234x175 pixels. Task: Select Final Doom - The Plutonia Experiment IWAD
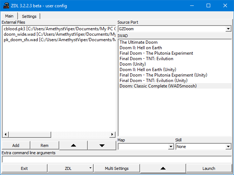tap(175, 53)
